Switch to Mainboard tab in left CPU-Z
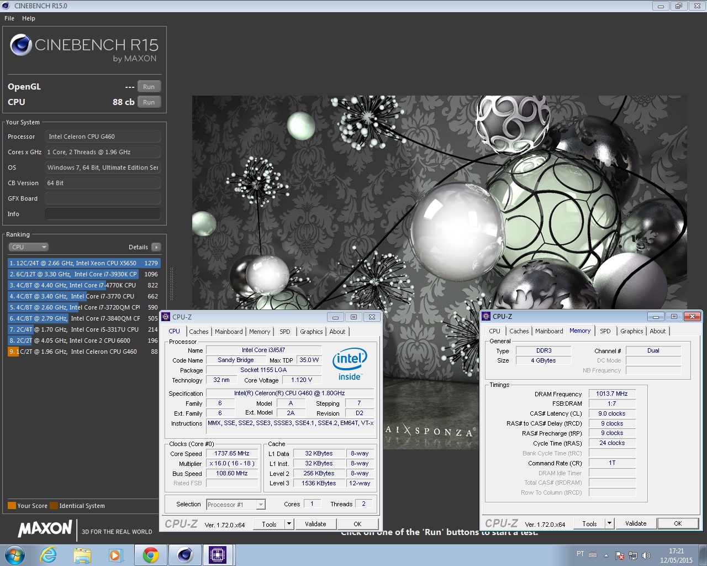707x566 pixels. coord(229,332)
